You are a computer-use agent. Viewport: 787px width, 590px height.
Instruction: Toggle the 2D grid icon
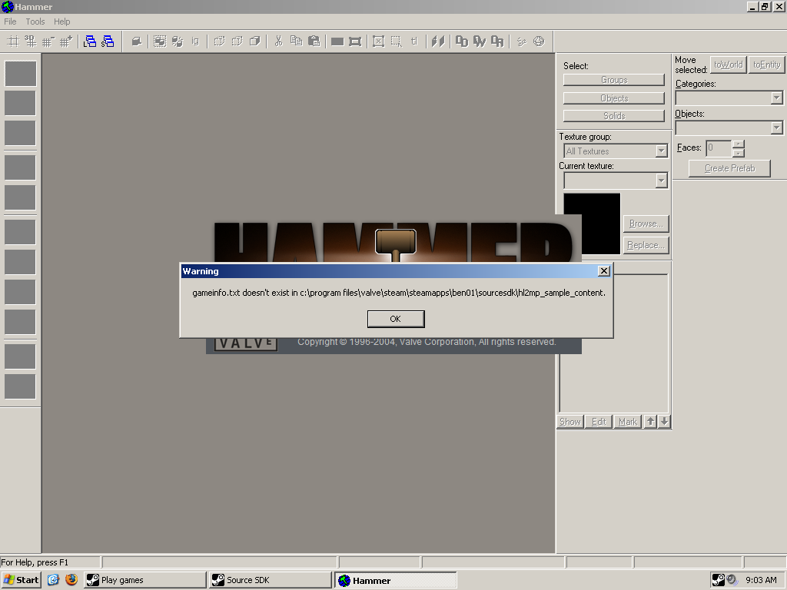click(x=14, y=41)
